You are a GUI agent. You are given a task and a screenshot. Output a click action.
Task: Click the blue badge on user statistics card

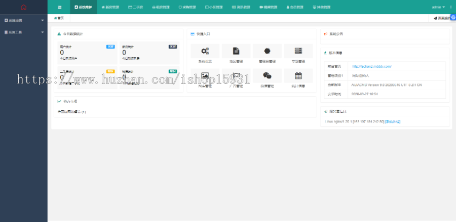coord(110,47)
